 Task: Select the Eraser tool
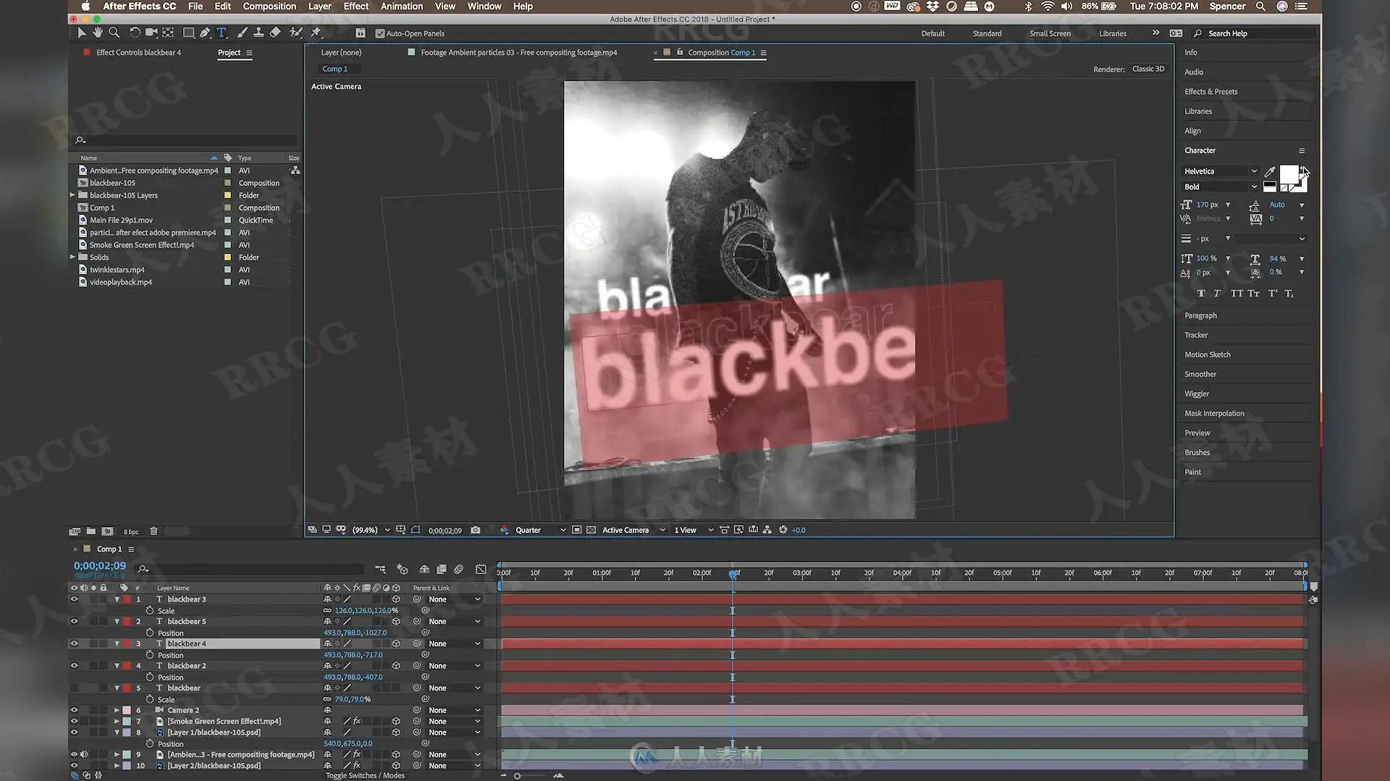(275, 33)
